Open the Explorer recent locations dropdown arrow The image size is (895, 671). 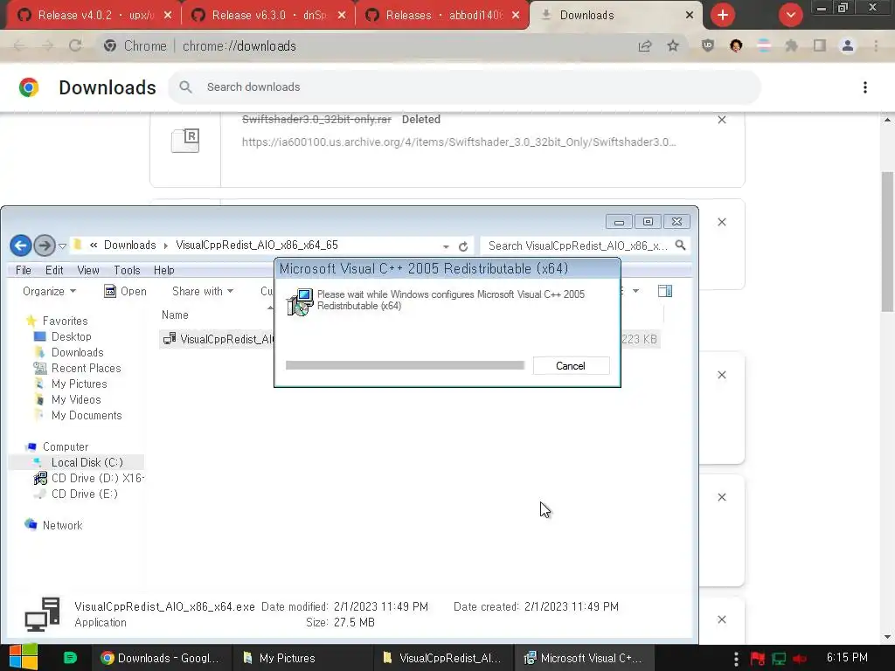[62, 246]
